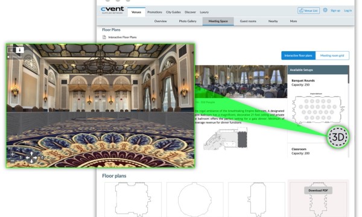Click the 3D view circle icon
The height and width of the screenshot is (217, 362).
pos(338,137)
